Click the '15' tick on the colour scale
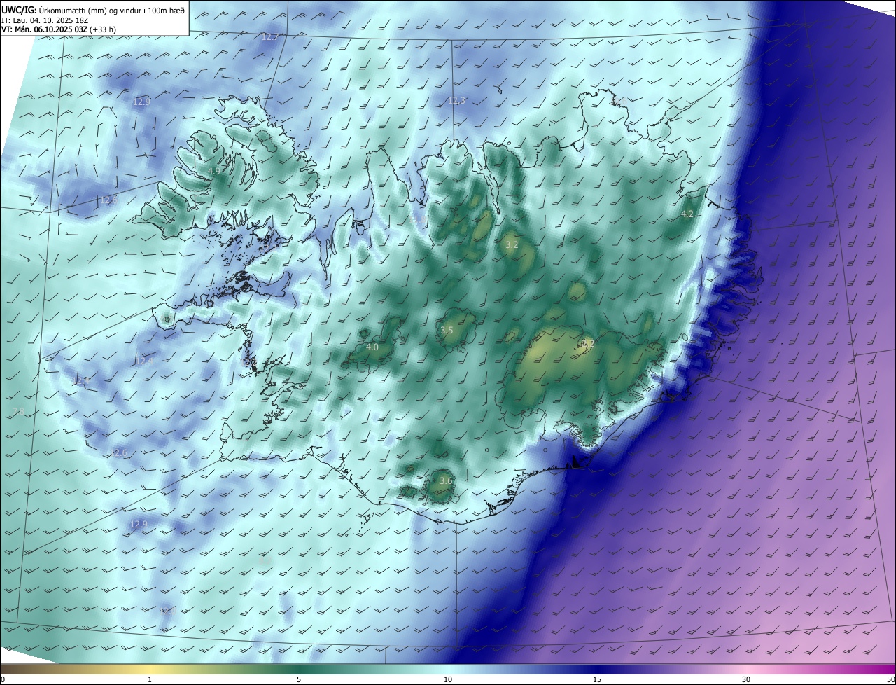The height and width of the screenshot is (685, 896). 597,679
